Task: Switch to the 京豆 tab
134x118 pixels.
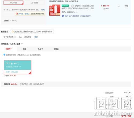Action: 25,49
